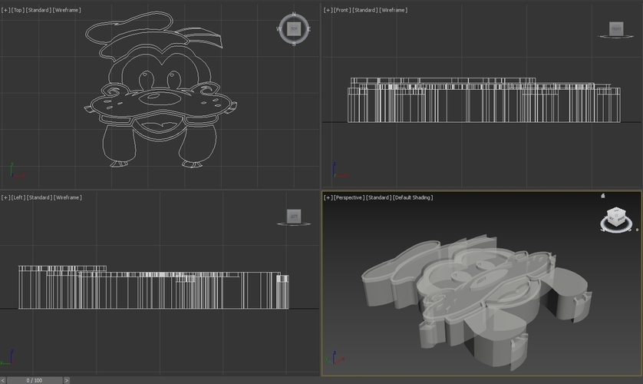Viewport: 643px width, 384px height.
Task: Open the [Left] point-of-view menu
Action: [18, 197]
